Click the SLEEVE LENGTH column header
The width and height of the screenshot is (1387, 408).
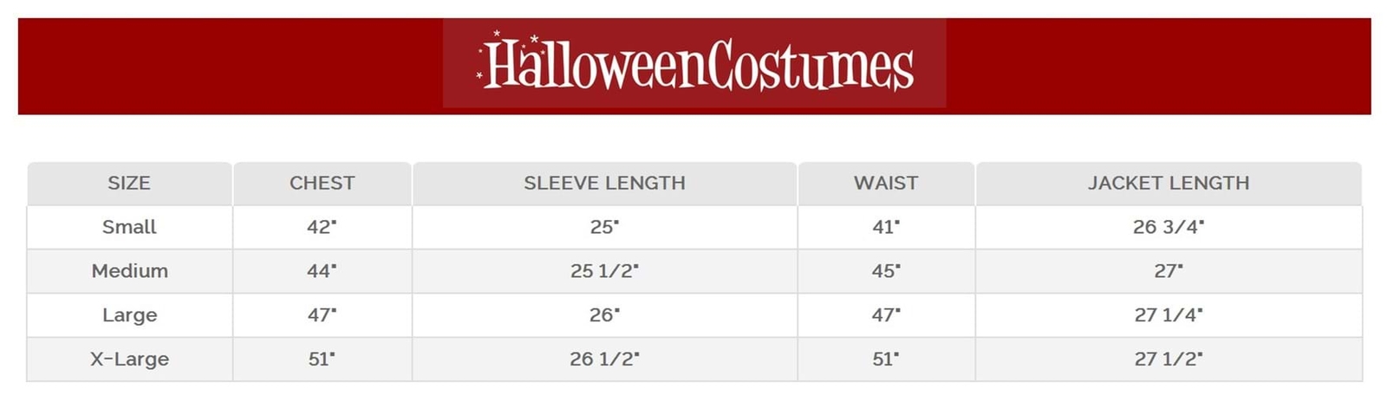[604, 183]
